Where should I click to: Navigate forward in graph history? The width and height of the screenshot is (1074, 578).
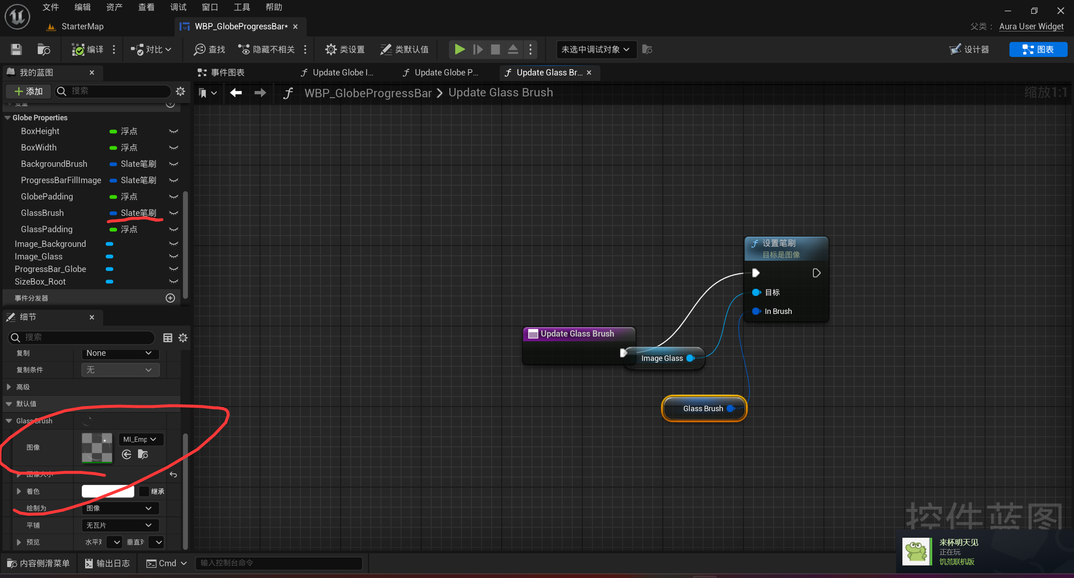click(x=260, y=93)
